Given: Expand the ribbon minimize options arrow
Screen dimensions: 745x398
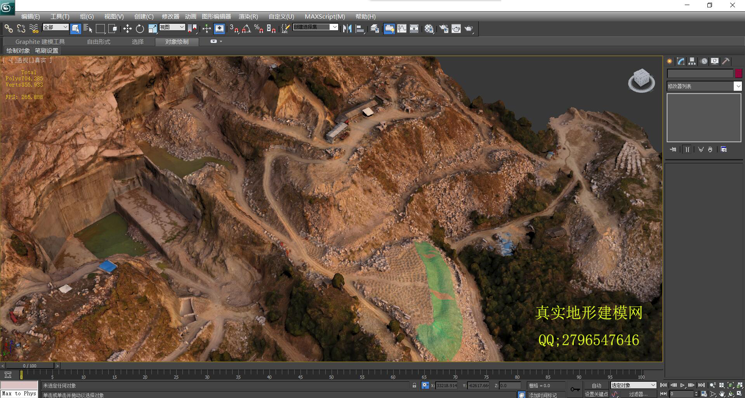Looking at the screenshot, I should pos(221,42).
